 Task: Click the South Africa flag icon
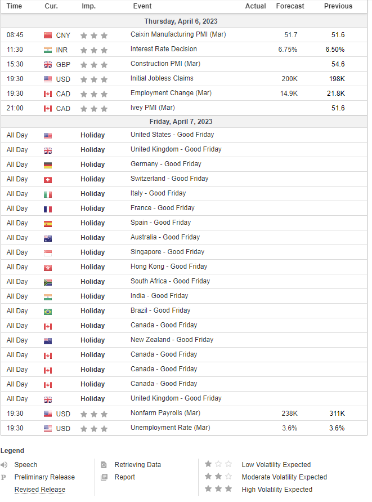tap(48, 282)
